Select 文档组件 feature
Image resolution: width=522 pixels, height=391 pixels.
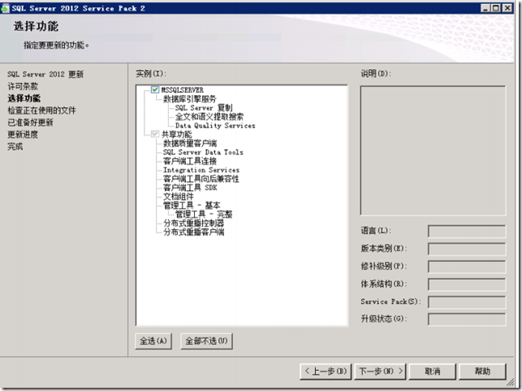pyautogui.click(x=178, y=197)
